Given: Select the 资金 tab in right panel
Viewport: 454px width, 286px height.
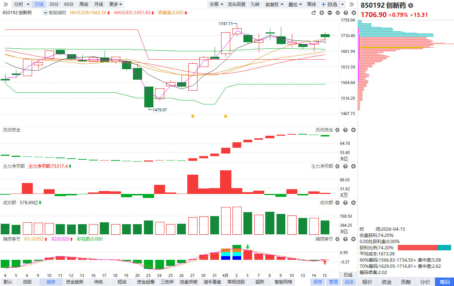Looking at the screenshot, I should pos(387,282).
